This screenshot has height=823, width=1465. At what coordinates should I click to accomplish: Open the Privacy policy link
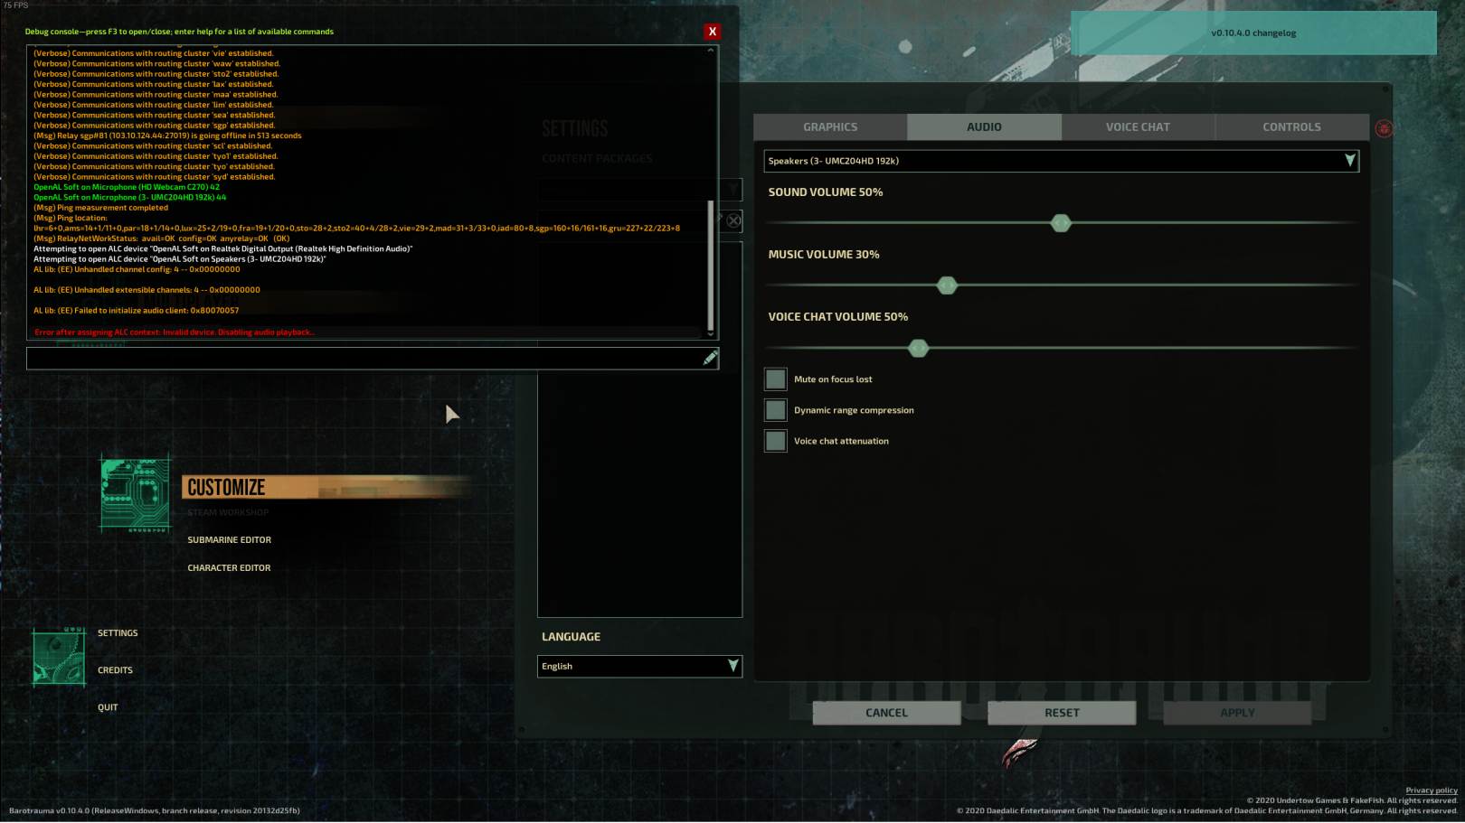1431,790
